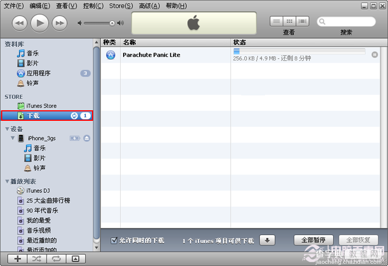Set max volume via loud speaker icon

(x=120, y=23)
